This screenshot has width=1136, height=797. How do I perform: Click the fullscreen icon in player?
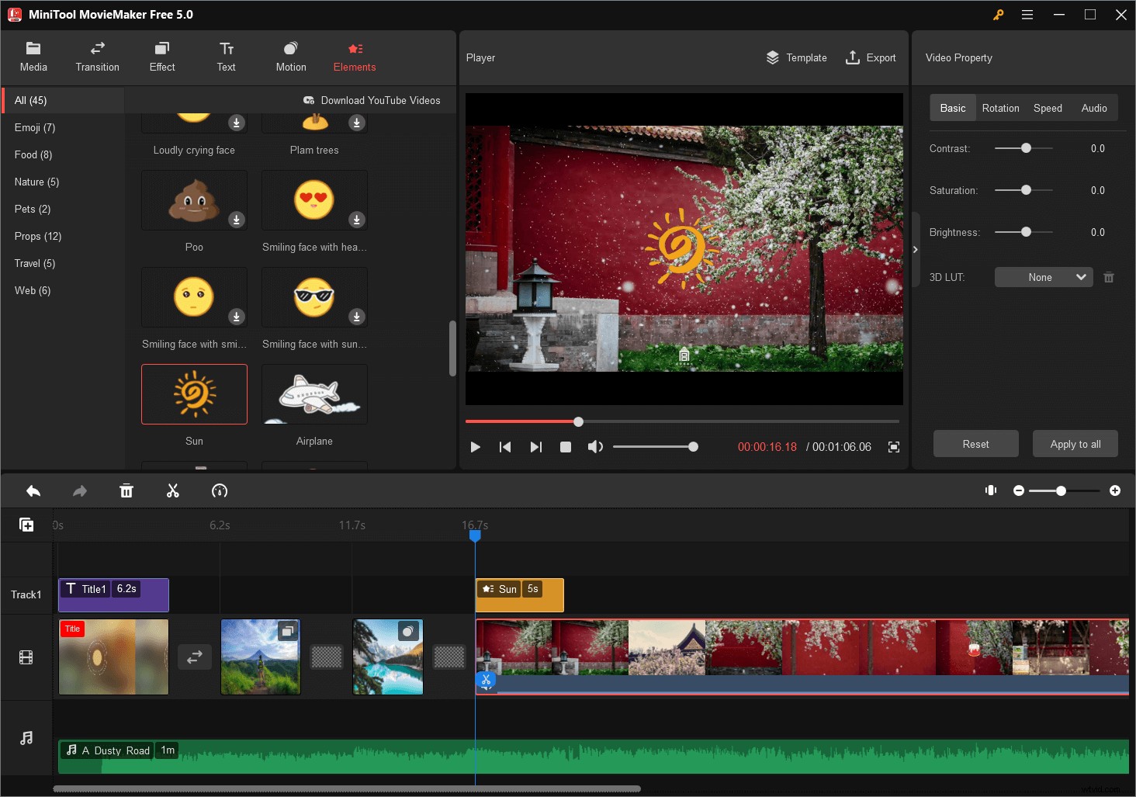pyautogui.click(x=894, y=447)
